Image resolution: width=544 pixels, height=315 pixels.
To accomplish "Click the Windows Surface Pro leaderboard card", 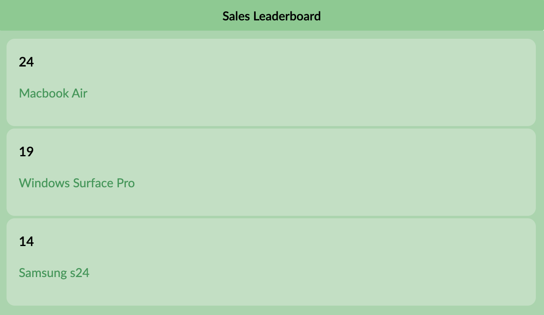I will pos(271,172).
